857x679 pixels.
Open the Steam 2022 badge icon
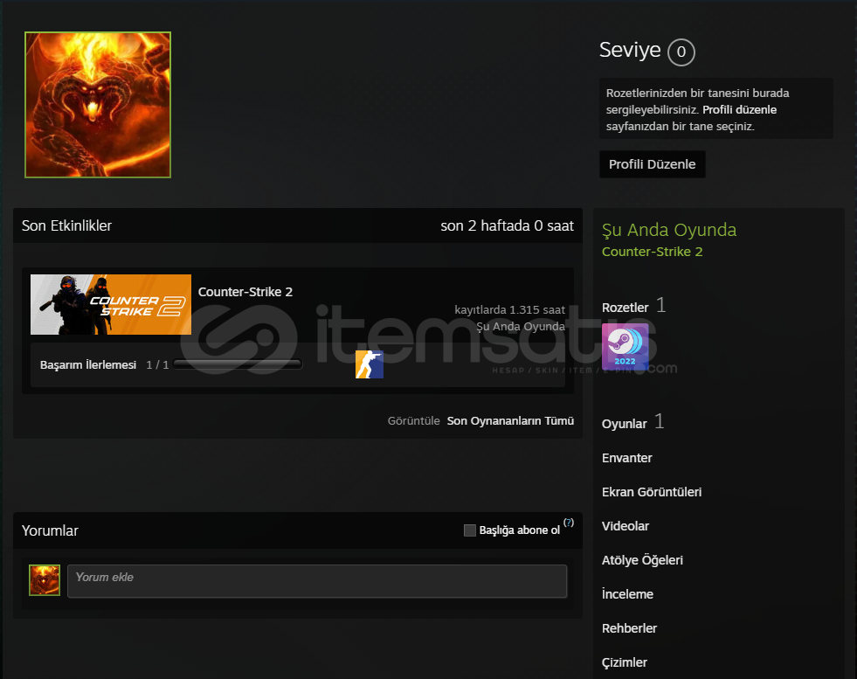tap(625, 347)
